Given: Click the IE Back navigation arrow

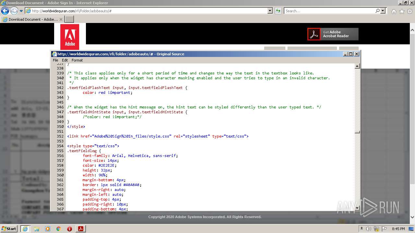Looking at the screenshot, I should [x=5, y=11].
